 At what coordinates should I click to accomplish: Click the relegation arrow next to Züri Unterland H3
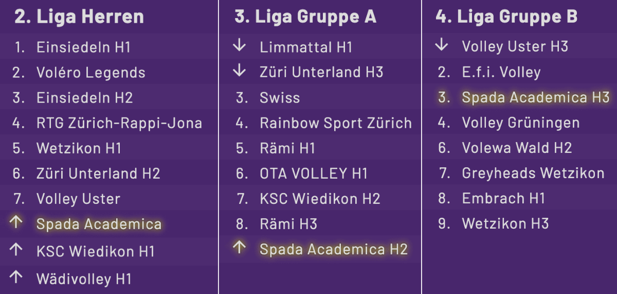[240, 71]
